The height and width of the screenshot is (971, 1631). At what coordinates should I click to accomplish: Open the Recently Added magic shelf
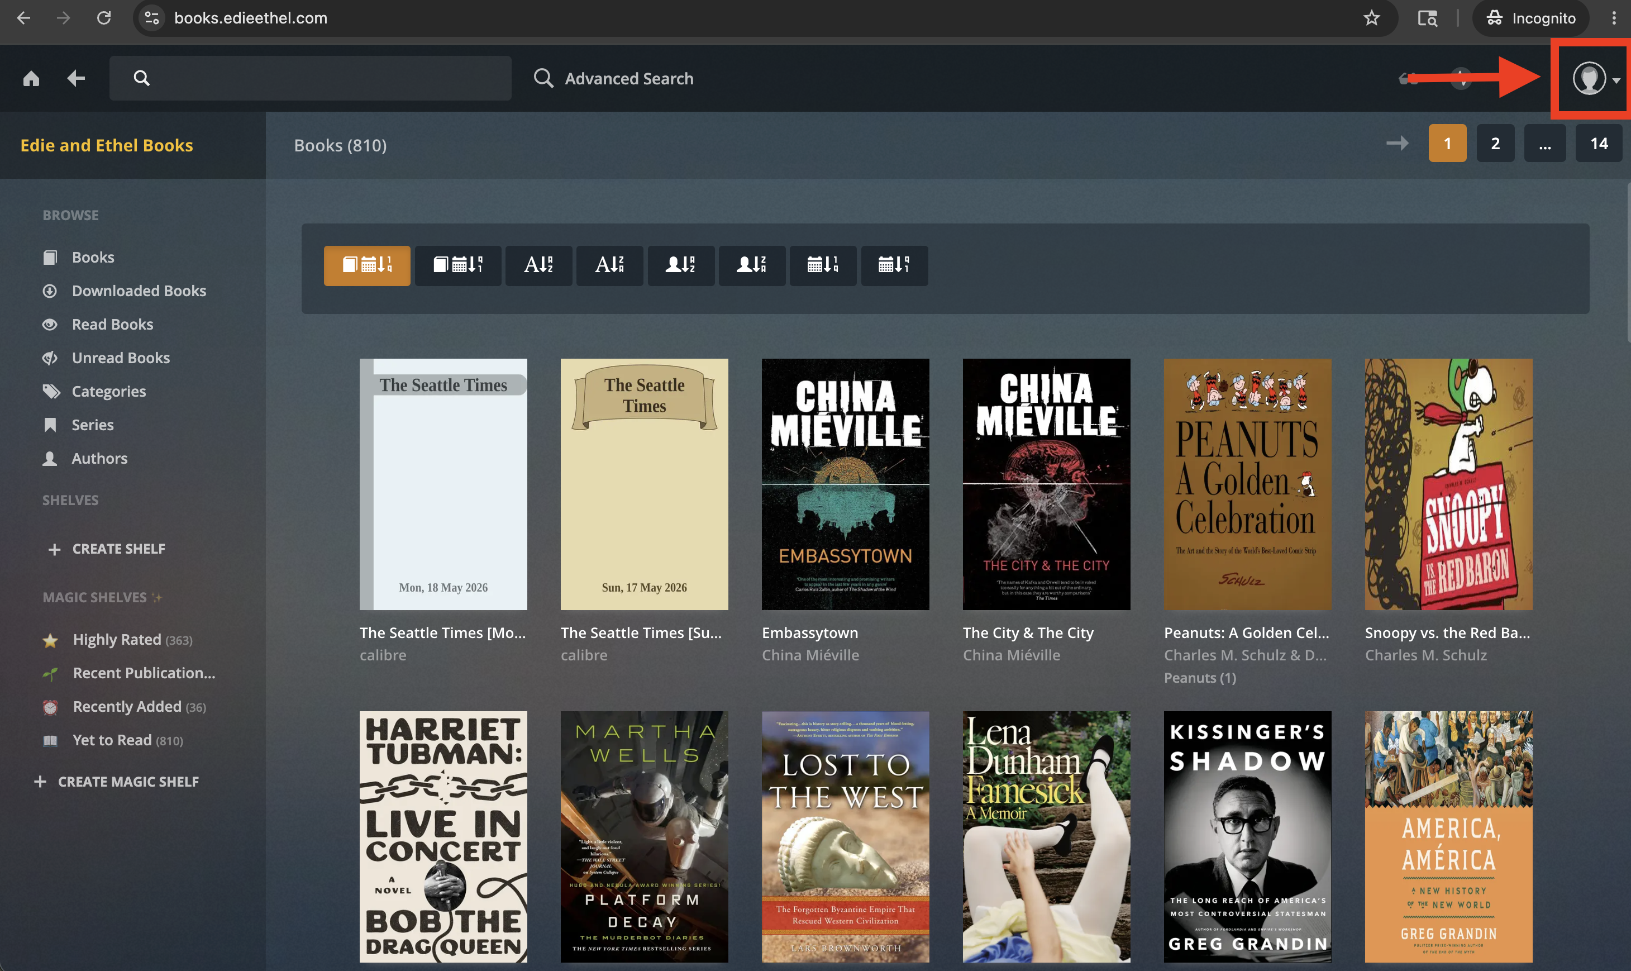point(124,707)
